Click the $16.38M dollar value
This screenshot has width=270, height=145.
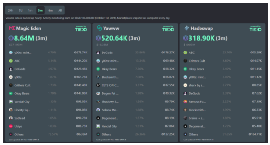102,44
